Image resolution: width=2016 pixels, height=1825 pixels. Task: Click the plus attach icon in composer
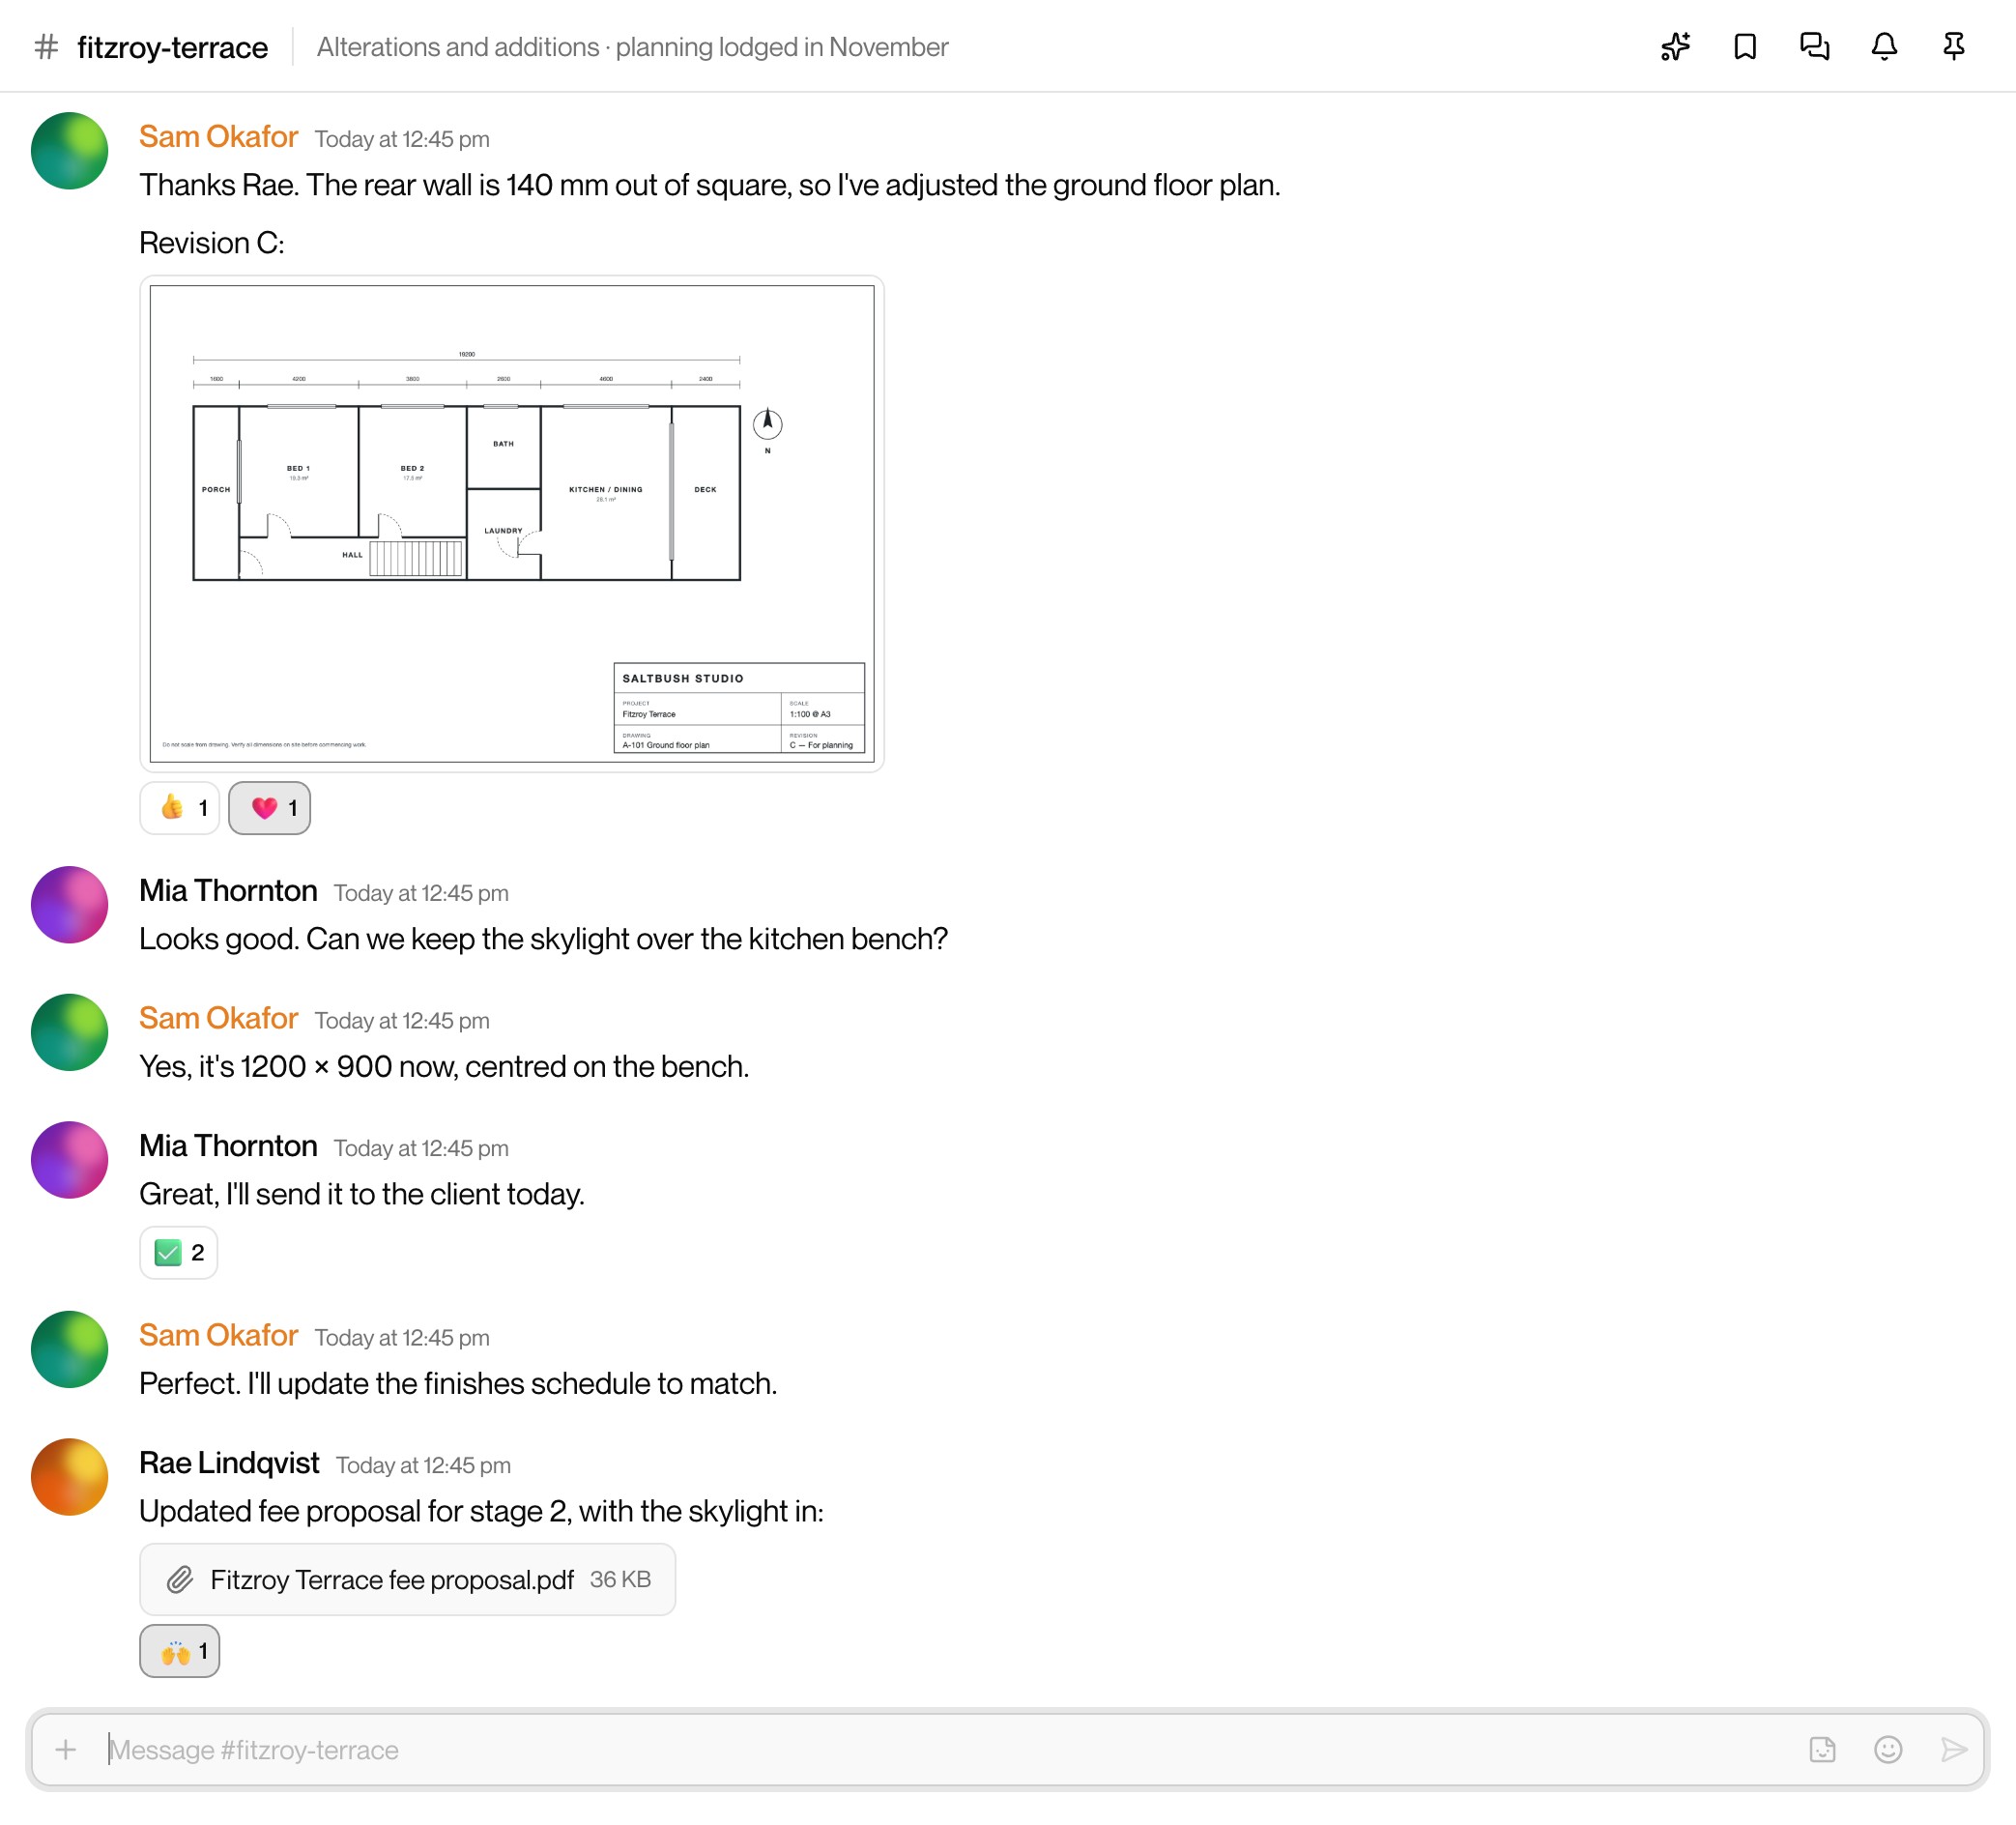tap(66, 1749)
